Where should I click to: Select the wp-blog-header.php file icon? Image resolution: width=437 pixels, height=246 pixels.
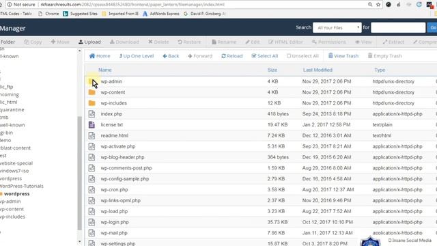(x=91, y=157)
